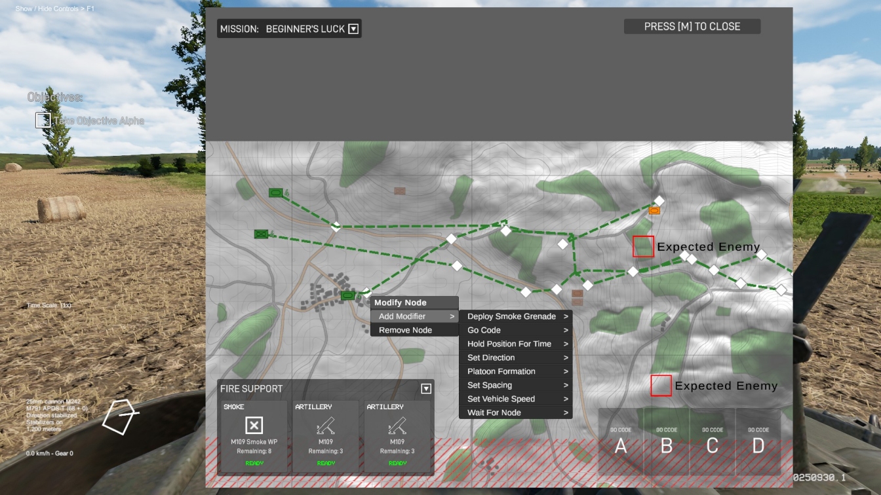Click the waypoint diamond beside the orange unit

pyautogui.click(x=659, y=200)
